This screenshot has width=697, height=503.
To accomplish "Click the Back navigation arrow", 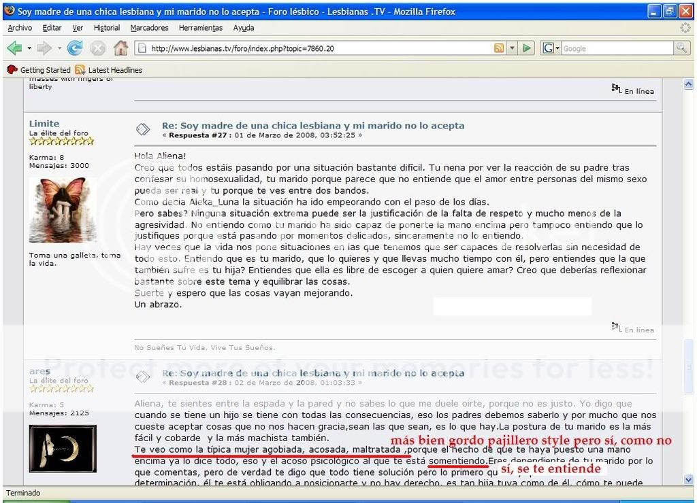I will pos(14,48).
